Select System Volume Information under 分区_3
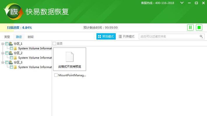Viewport: 207px width, 116px height. 35,67
